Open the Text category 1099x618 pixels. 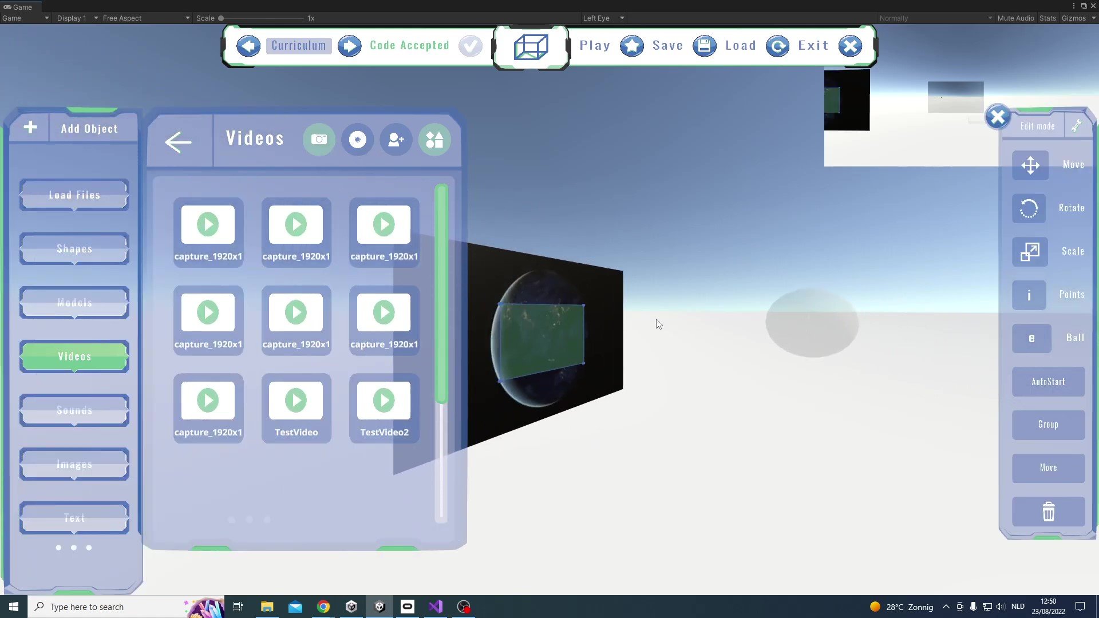pos(74,518)
